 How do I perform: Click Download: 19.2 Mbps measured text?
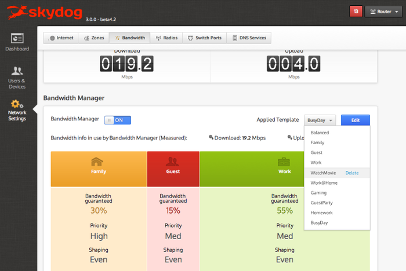(240, 138)
